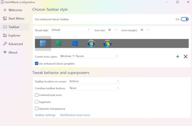
Task: Check the Dynamic transparency option
Action: point(36,109)
